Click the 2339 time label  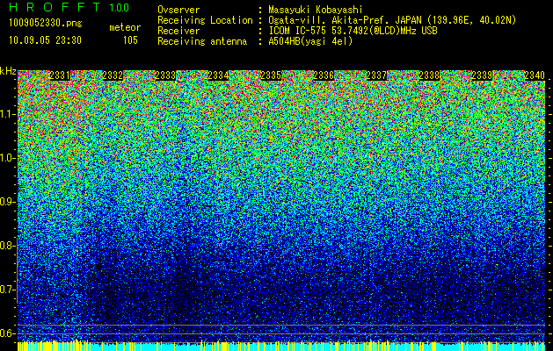coord(482,75)
